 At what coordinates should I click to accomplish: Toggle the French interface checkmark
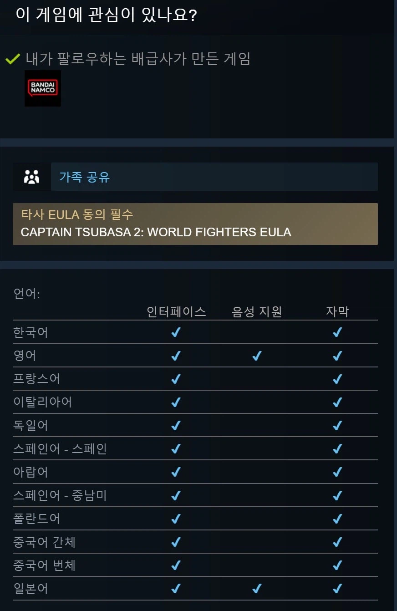[x=175, y=379]
